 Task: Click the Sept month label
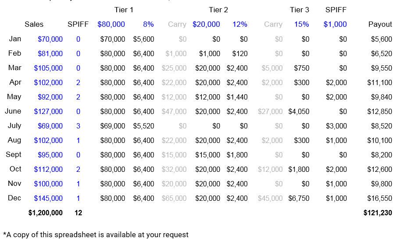pyautogui.click(x=13, y=155)
